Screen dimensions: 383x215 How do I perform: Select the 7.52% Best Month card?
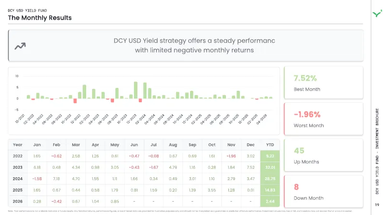(324, 83)
